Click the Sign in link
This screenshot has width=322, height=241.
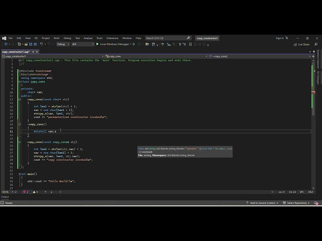coord(280,38)
